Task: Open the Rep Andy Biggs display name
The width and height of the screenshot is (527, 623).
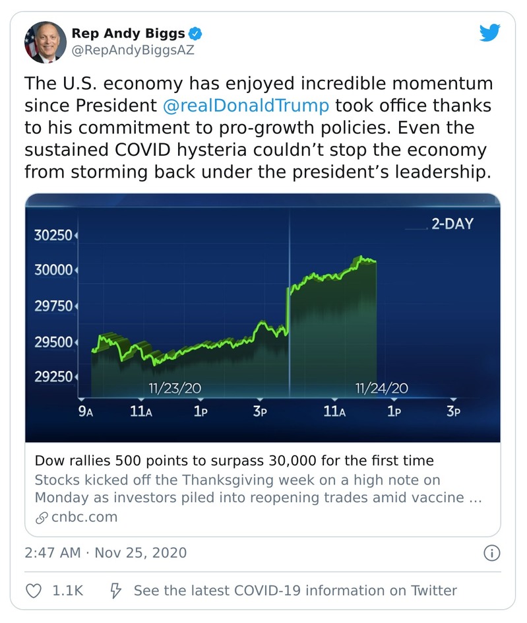Action: coord(128,33)
